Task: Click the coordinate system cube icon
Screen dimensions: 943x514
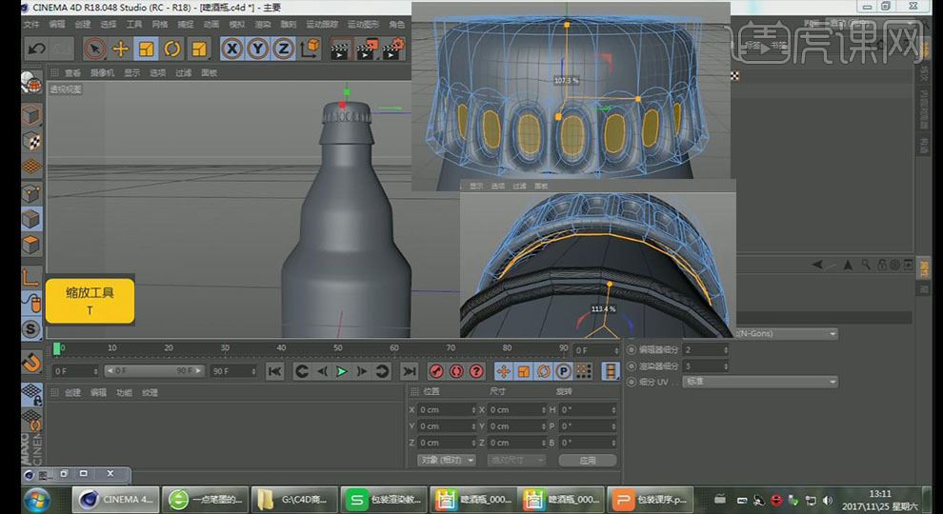Action: 310,49
